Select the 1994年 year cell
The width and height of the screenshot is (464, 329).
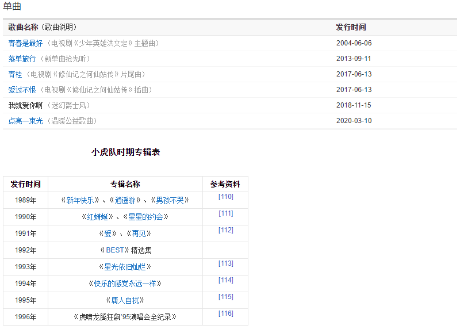[x=26, y=284]
